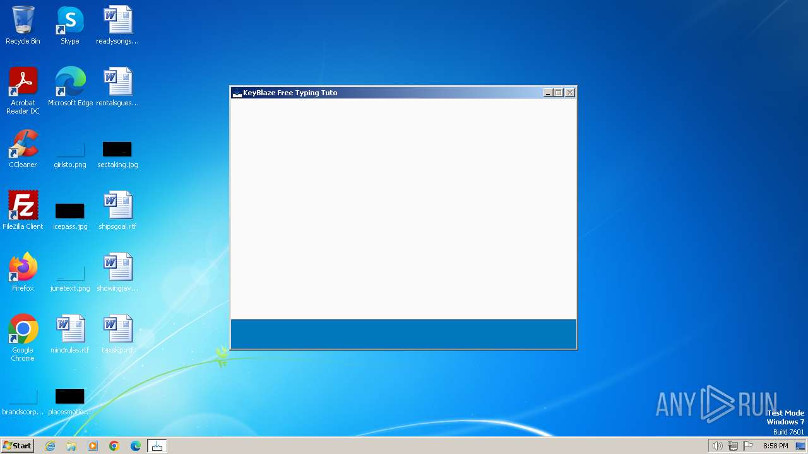808x454 pixels.
Task: Minimize the KeyBlaze Free Typing Tutor window
Action: click(548, 93)
